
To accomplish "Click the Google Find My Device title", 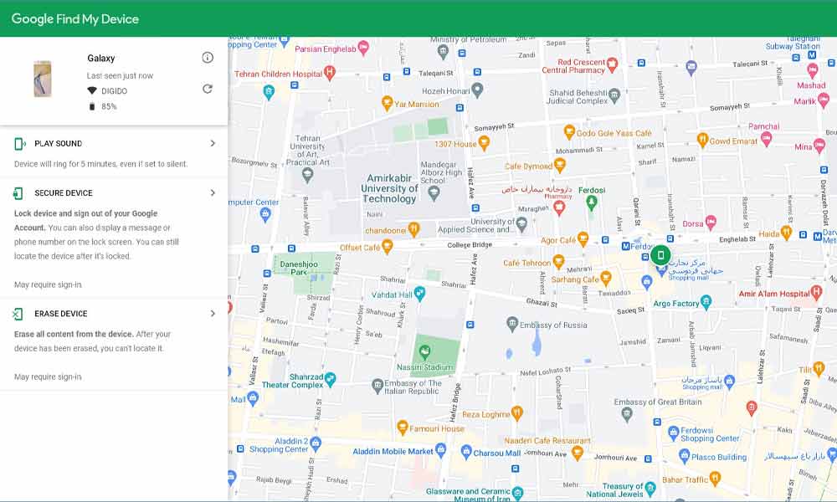I will 75,18.
